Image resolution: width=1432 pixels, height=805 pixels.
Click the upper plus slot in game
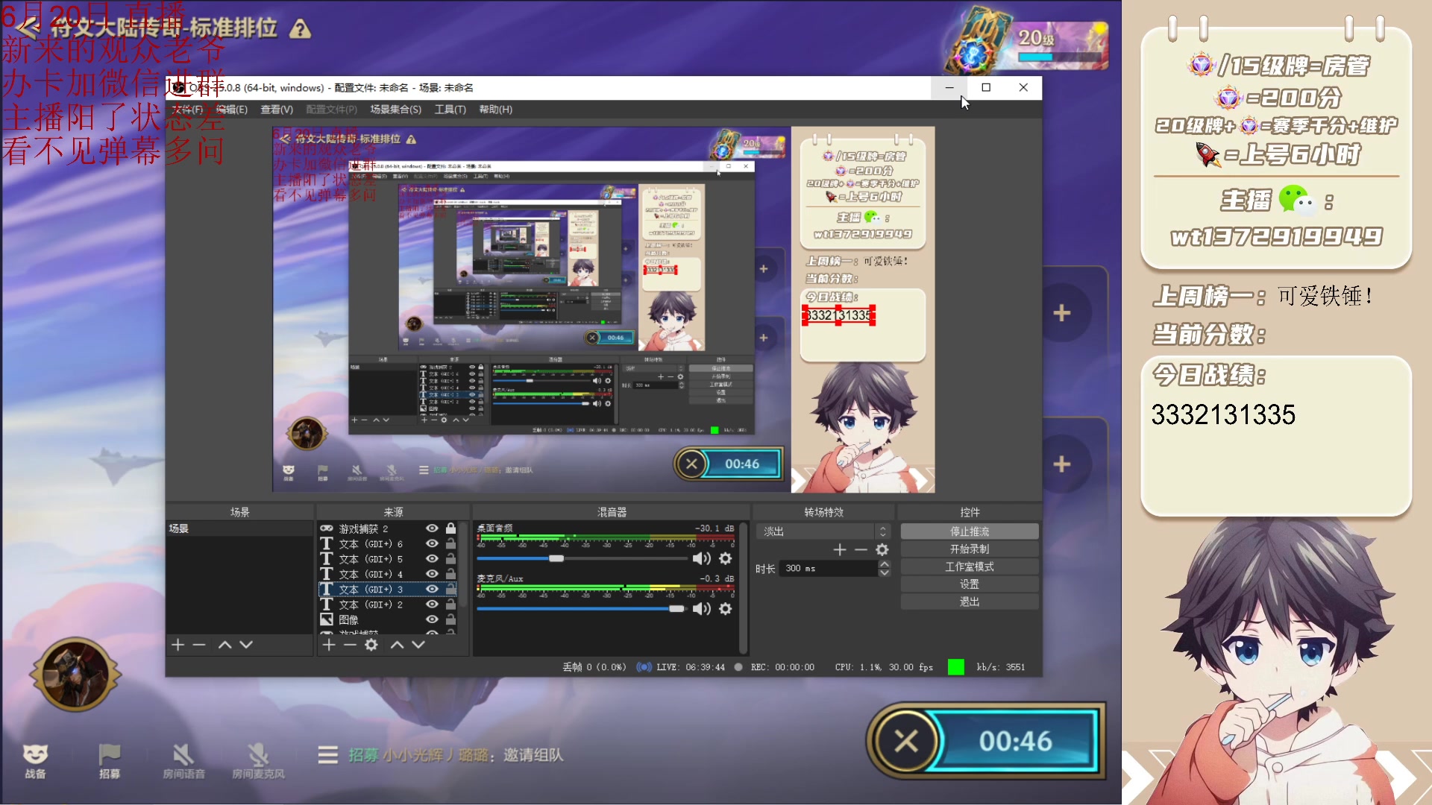(x=1062, y=313)
